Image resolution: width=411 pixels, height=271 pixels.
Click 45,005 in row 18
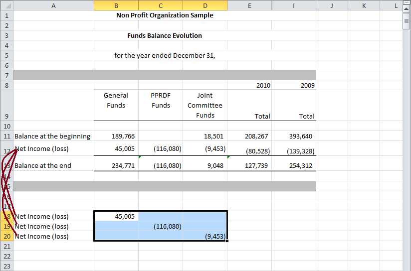coord(125,217)
